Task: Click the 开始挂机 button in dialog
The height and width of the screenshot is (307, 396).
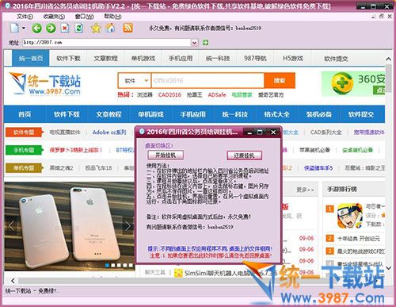Action: pyautogui.click(x=166, y=155)
